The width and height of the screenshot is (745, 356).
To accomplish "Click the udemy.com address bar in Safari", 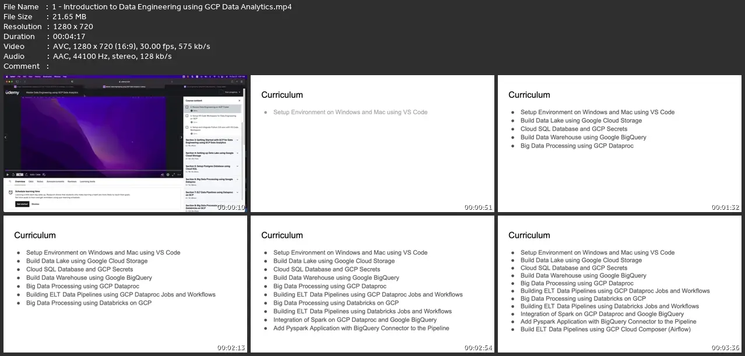I will 125,82.
